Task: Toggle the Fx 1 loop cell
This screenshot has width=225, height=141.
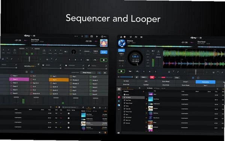Action: 39,76
